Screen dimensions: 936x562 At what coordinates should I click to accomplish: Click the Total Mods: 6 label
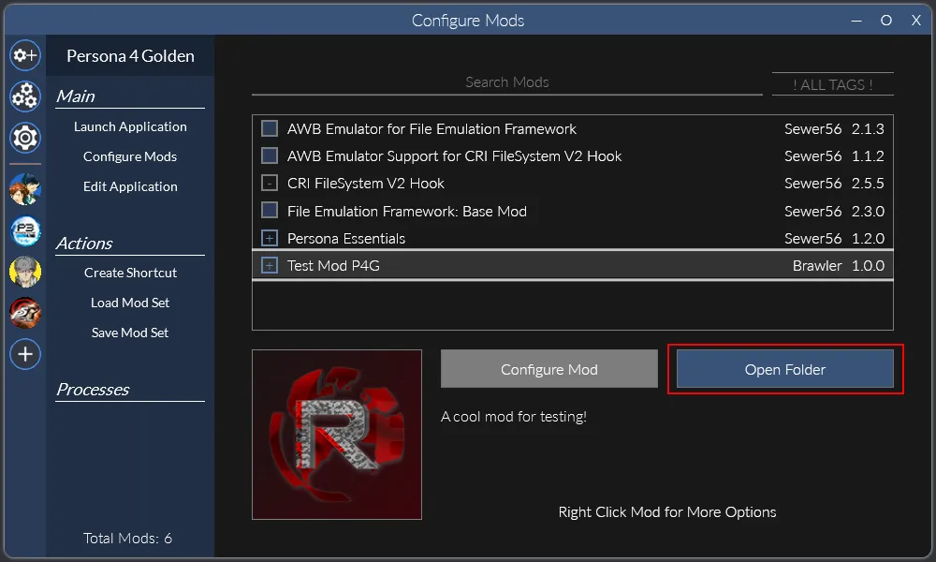click(x=127, y=538)
